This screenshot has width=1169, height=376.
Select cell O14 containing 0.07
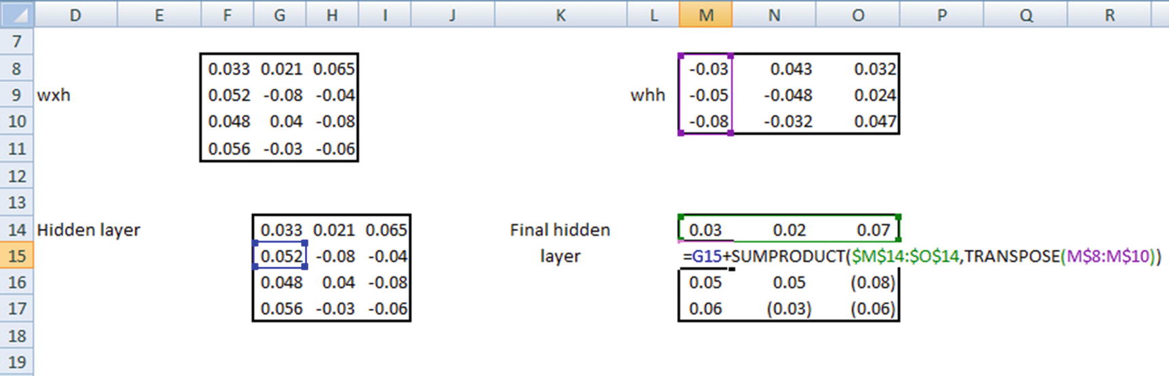[x=858, y=230]
